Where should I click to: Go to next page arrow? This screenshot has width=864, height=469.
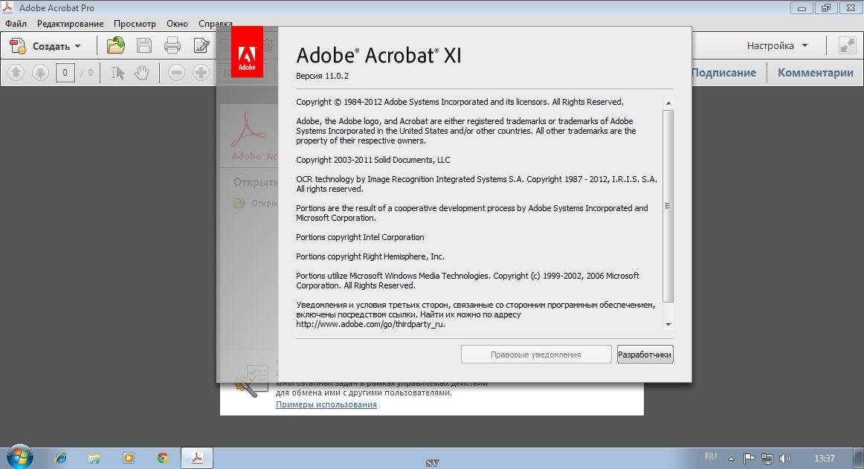click(x=41, y=73)
